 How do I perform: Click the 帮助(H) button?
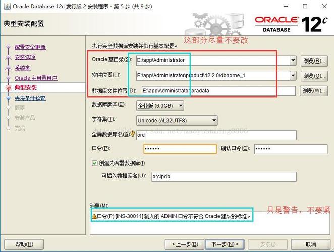click(24, 244)
